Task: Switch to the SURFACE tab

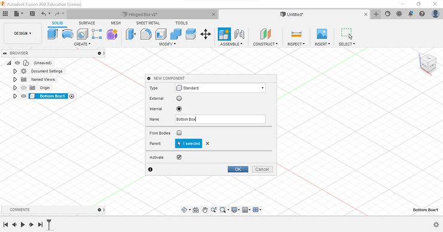Action: pos(87,23)
